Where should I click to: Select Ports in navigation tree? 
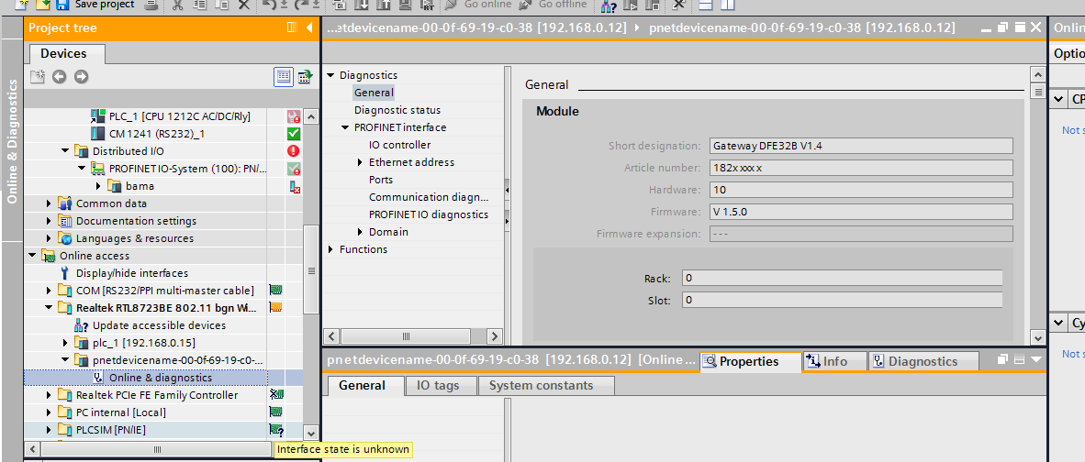pyautogui.click(x=381, y=180)
